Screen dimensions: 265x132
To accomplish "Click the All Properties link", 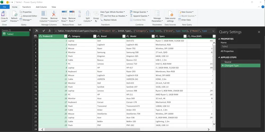I will click(227, 51).
